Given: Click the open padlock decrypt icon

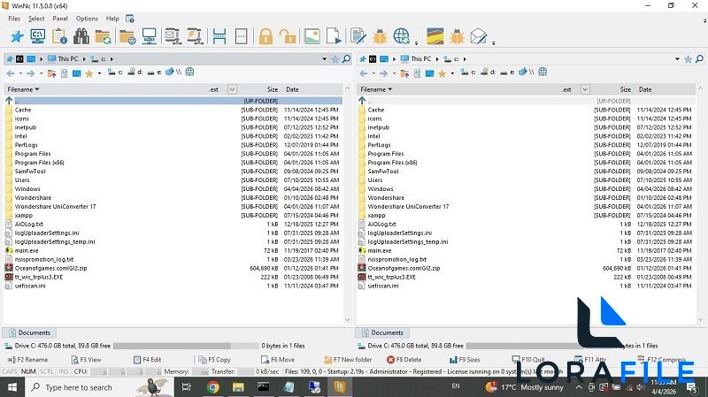Looking at the screenshot, I should pyautogui.click(x=288, y=36).
